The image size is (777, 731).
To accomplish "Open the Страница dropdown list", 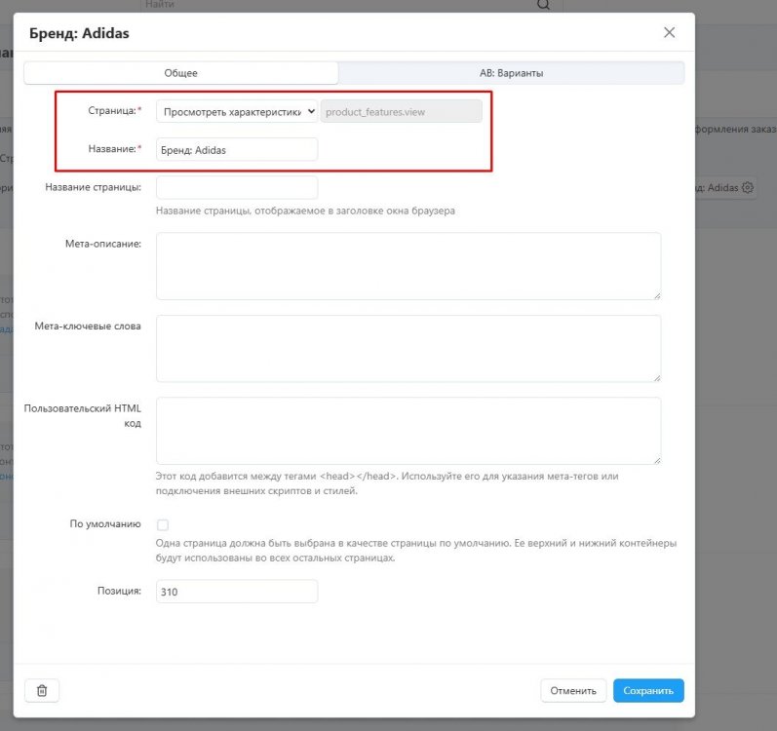I will (237, 111).
